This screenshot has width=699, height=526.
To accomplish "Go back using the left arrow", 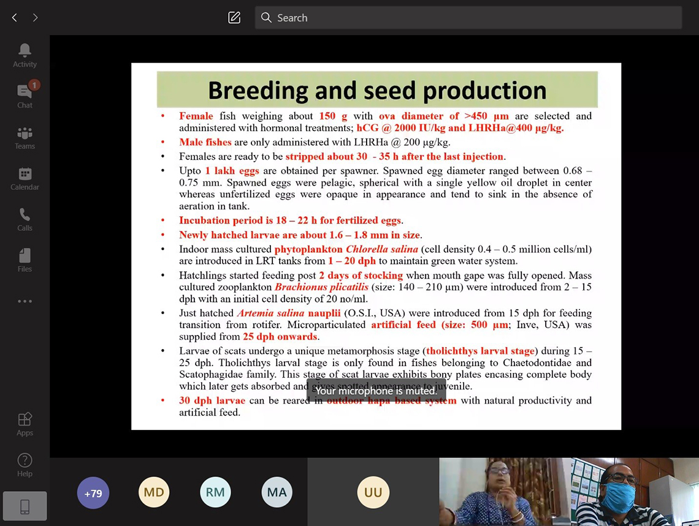I will 15,17.
